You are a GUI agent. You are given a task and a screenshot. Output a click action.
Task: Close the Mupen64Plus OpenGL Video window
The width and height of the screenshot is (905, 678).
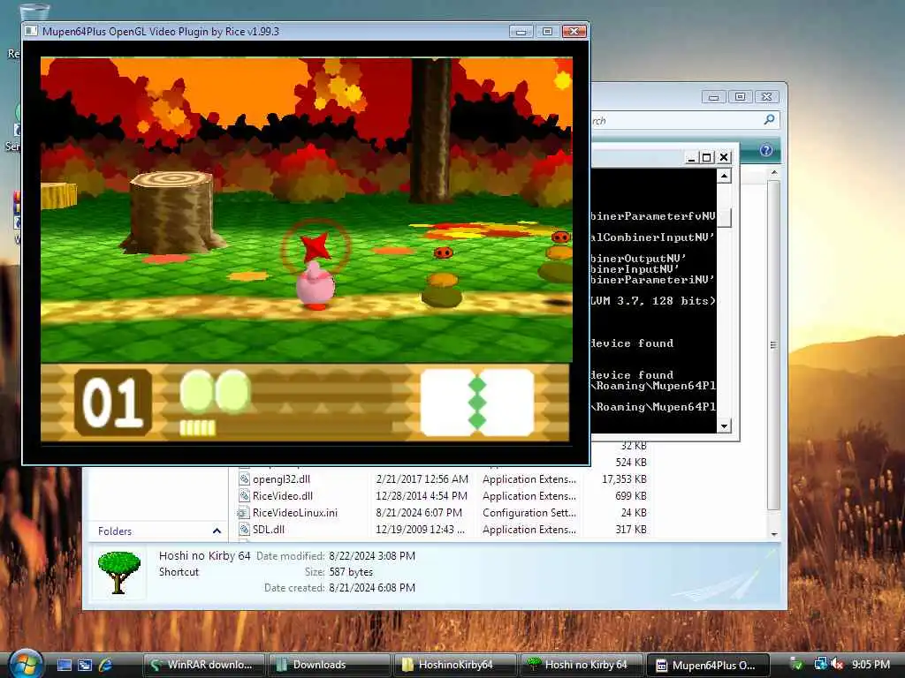pyautogui.click(x=574, y=32)
